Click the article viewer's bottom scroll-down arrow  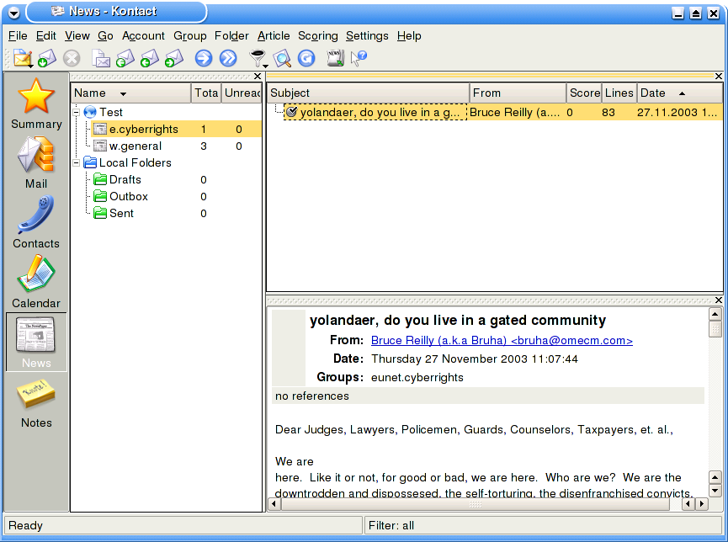pos(715,491)
